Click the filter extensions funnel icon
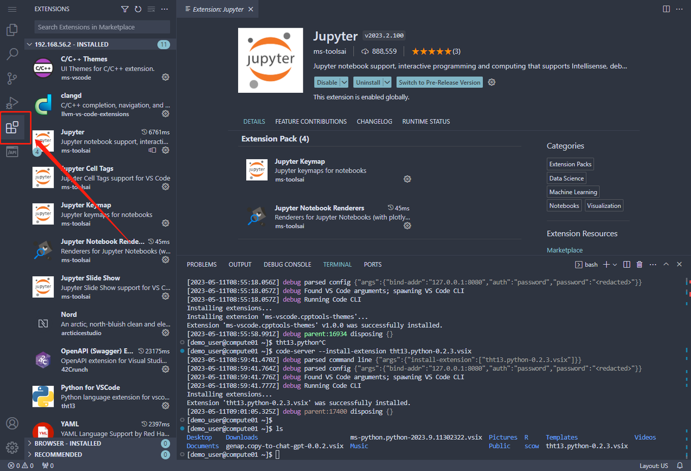This screenshot has height=471, width=691. pos(125,9)
